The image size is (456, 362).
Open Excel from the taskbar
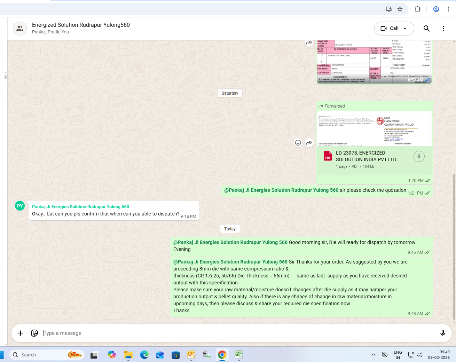(x=238, y=355)
